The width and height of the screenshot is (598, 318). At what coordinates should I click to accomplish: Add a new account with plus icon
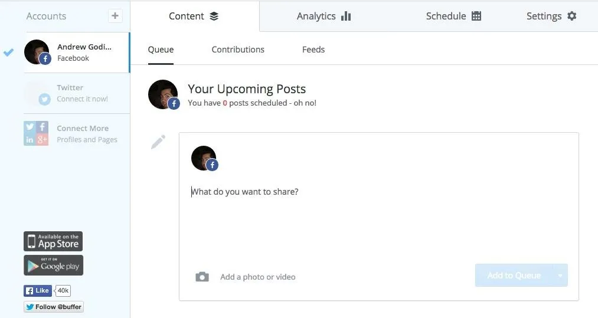(x=115, y=16)
